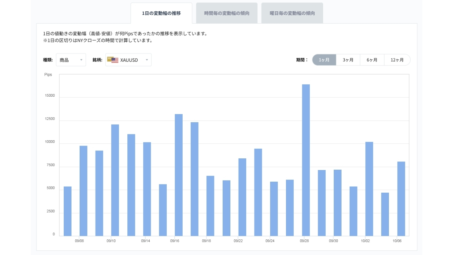
Task: Open the 銘柄 dropdown showing XAUUSD
Action: pyautogui.click(x=128, y=60)
